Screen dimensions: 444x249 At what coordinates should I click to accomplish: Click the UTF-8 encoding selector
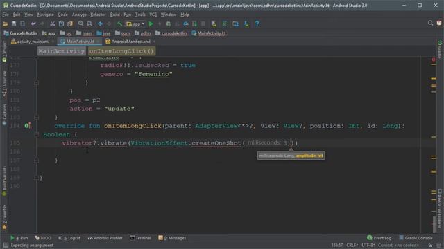[368, 246]
